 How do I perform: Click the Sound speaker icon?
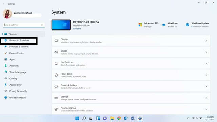coord(56,52)
